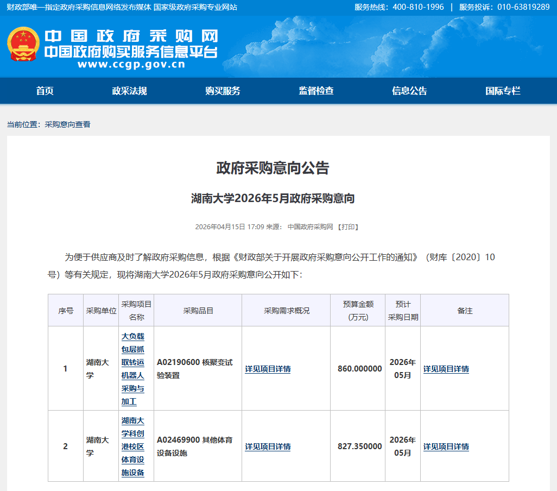Open the 购买服务 navigation item
Screen dimensions: 557x491
(x=223, y=91)
